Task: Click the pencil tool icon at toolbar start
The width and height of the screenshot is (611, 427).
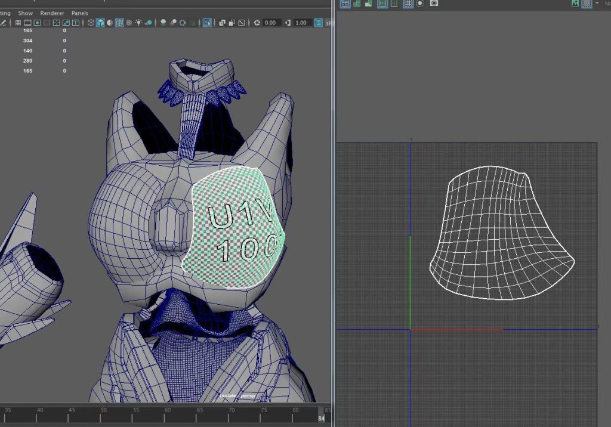Action: pos(3,23)
